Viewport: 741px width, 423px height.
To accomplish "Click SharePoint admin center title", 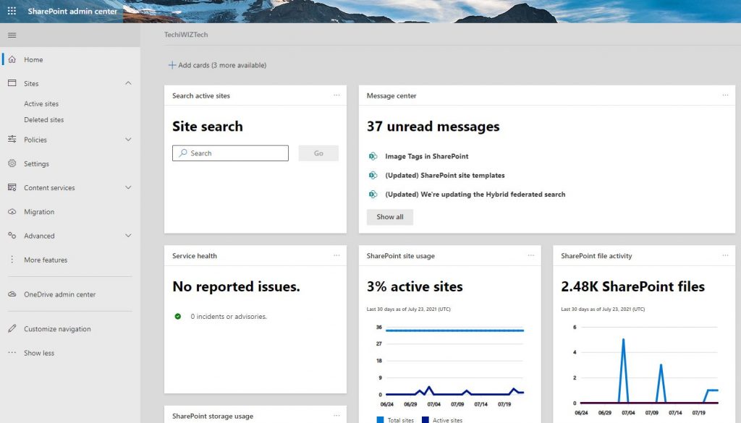I will pyautogui.click(x=72, y=11).
